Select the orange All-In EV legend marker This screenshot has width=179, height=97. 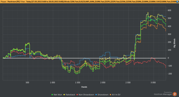tap(110, 95)
